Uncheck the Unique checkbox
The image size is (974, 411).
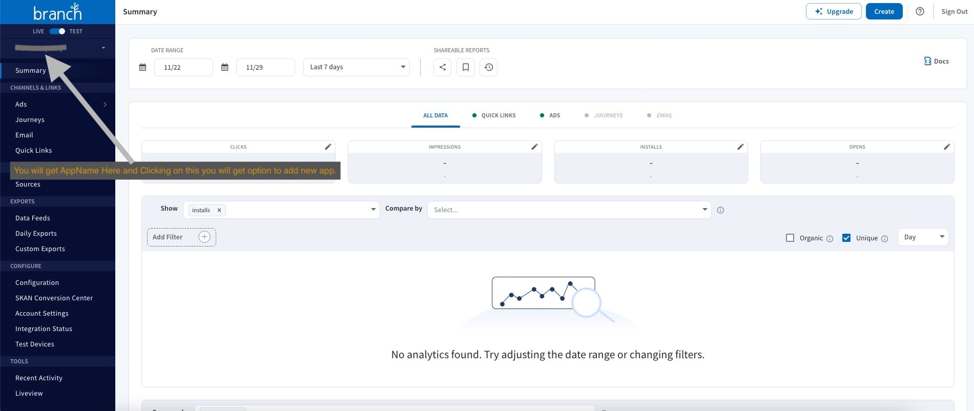coord(846,238)
